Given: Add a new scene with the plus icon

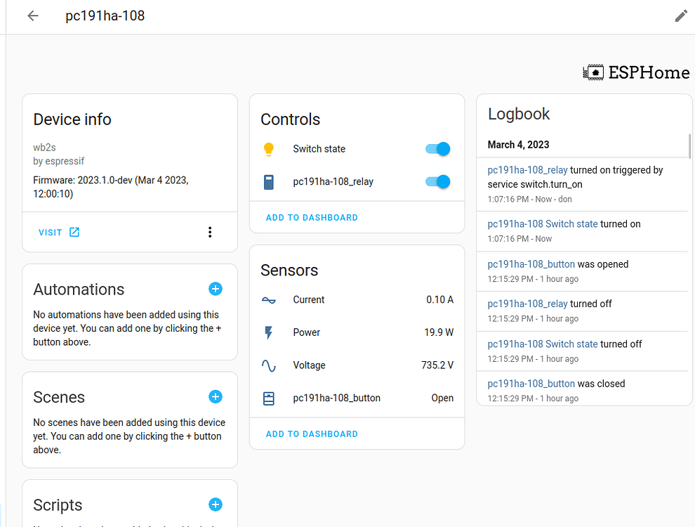Looking at the screenshot, I should [x=216, y=397].
